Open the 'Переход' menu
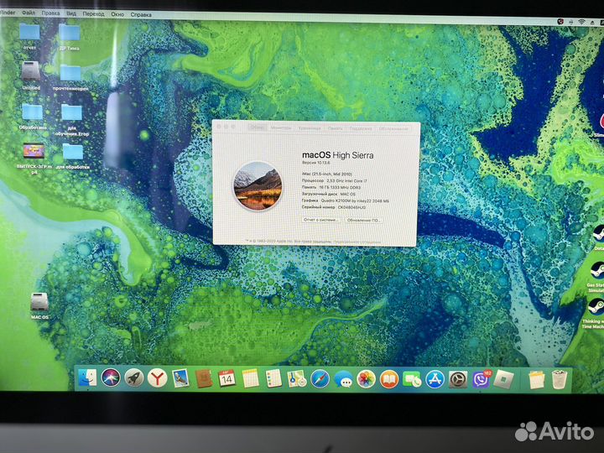The image size is (604, 453). tap(93, 14)
